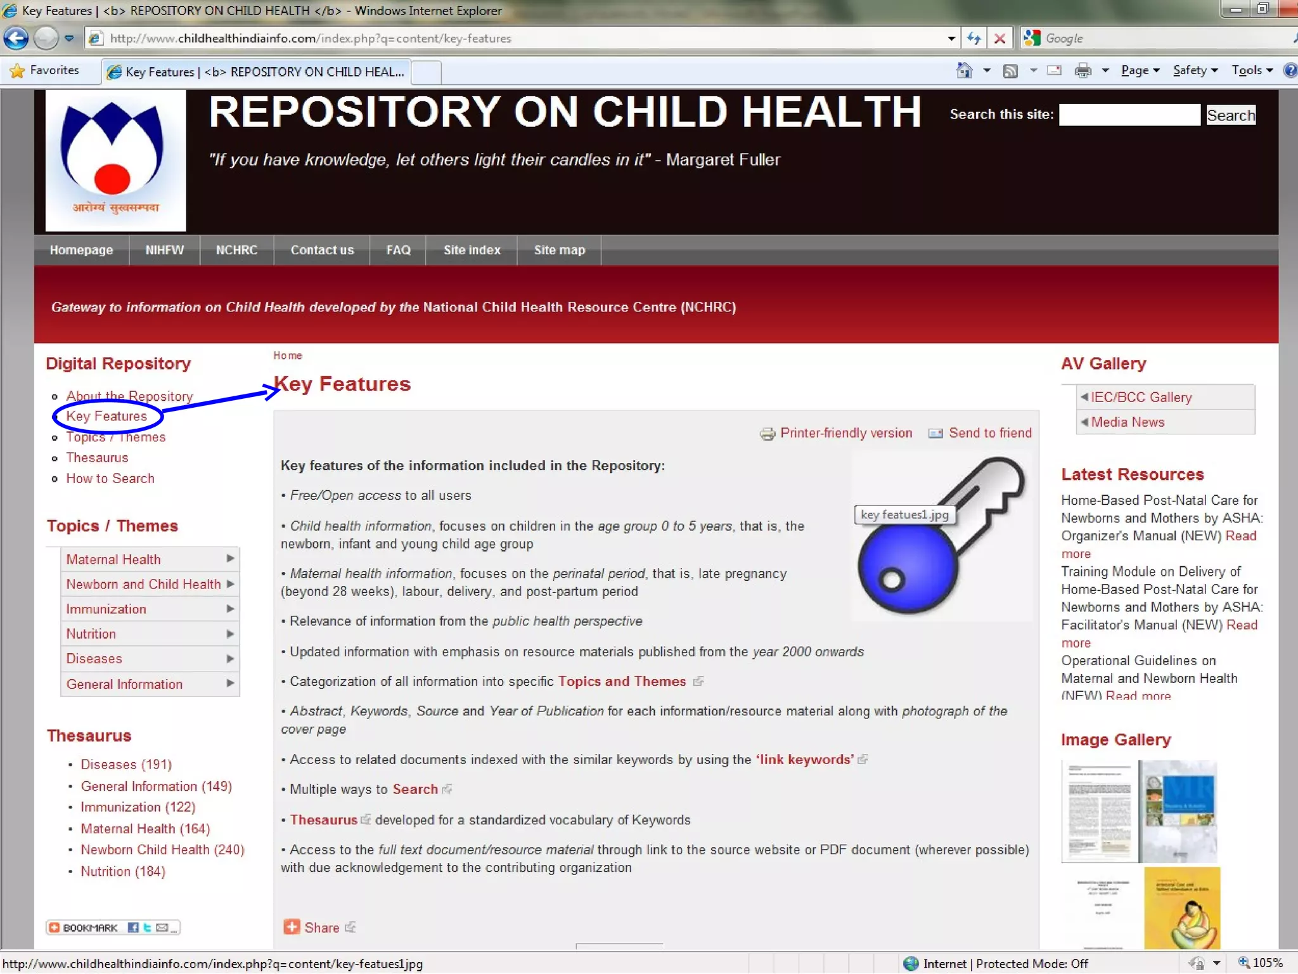The width and height of the screenshot is (1298, 974).
Task: Click the browser Back arrow button
Action: (x=16, y=39)
